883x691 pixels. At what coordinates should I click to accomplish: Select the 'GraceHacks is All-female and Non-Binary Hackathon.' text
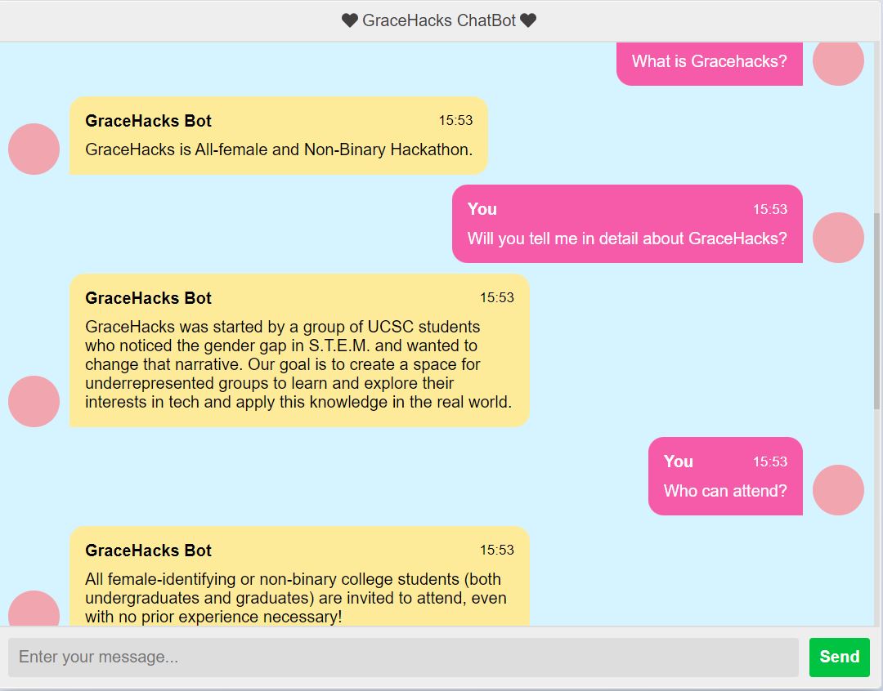tap(279, 149)
